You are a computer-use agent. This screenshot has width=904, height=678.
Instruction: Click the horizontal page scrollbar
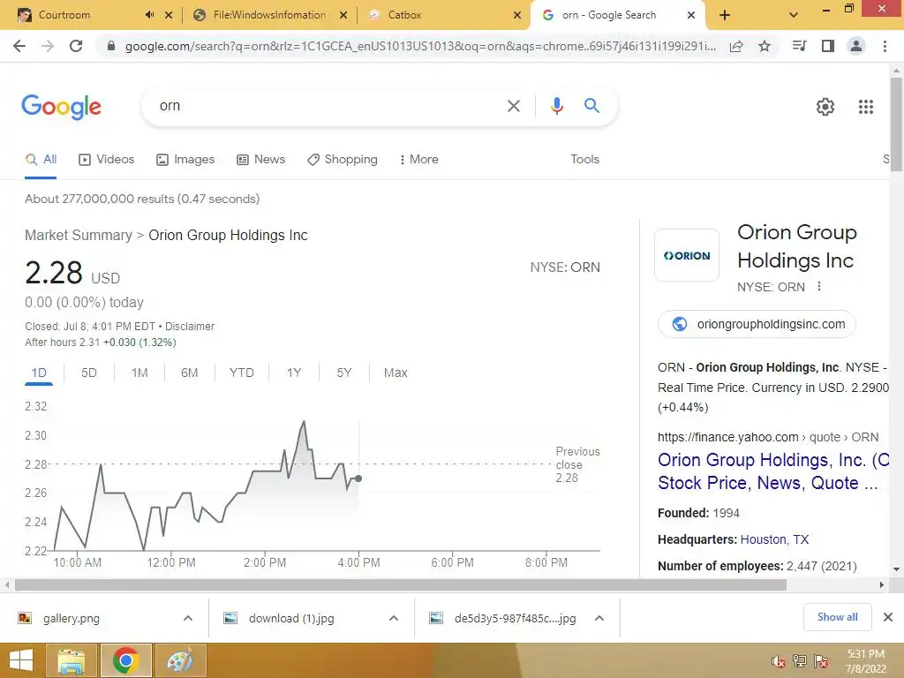[x=401, y=585]
